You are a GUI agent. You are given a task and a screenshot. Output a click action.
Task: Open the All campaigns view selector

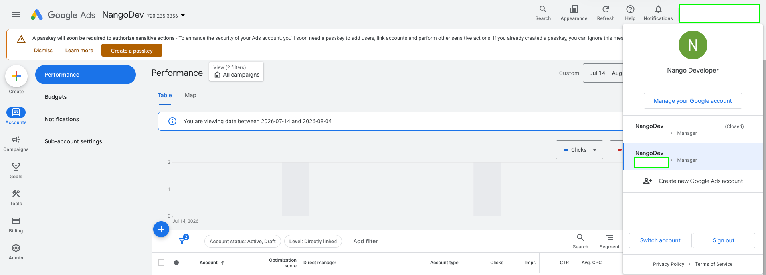(236, 71)
